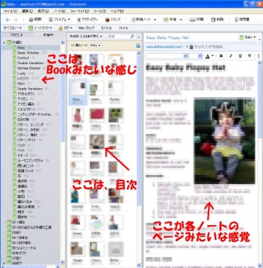Toggle italic formatting in the note editor
Image resolution: width=263 pixels, height=268 pixels.
pyautogui.click(x=230, y=56)
